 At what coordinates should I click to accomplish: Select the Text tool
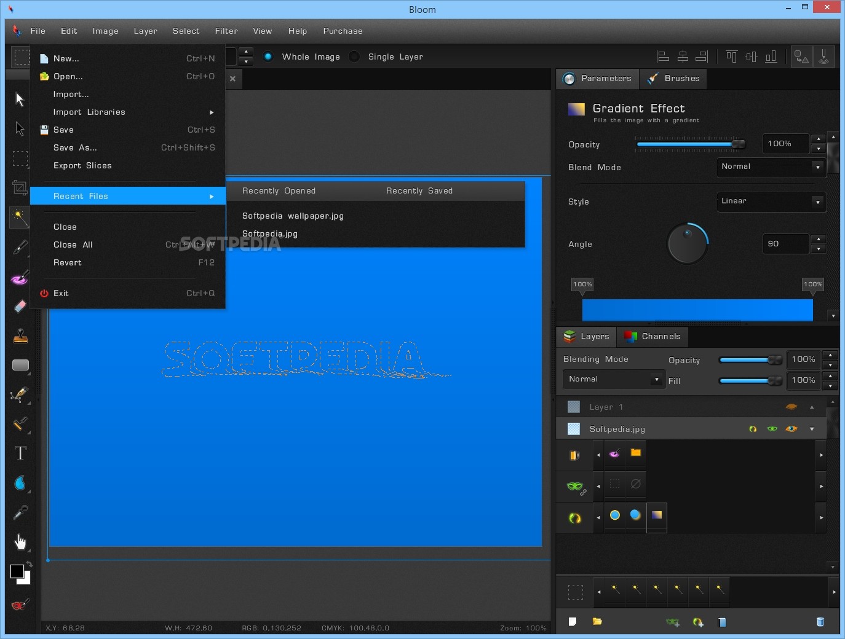20,453
